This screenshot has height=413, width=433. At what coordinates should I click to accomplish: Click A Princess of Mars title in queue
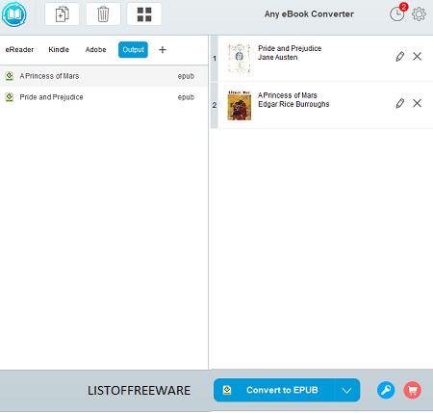[x=288, y=95]
